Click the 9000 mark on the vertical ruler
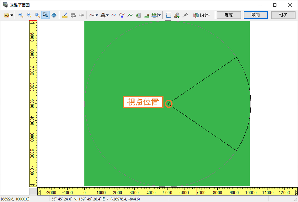298x202 pixels. coord(32,37)
